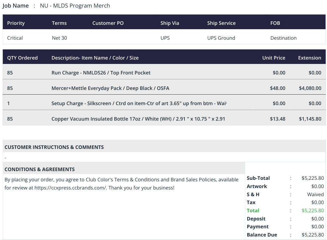Image resolution: width=327 pixels, height=240 pixels.
Task: Click the Payment label
Action: 258,227
